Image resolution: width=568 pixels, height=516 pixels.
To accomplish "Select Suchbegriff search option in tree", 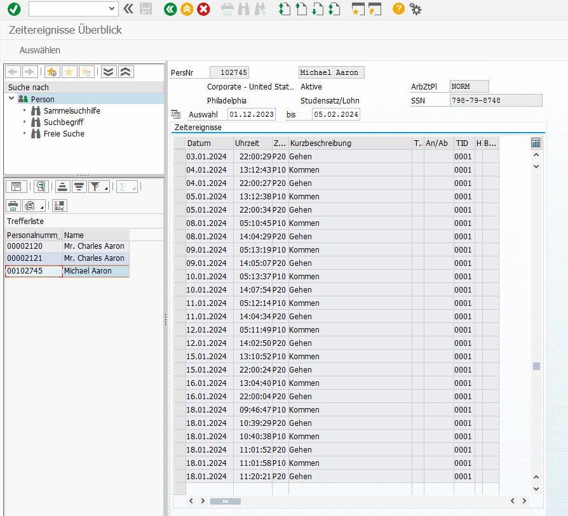I will (63, 122).
